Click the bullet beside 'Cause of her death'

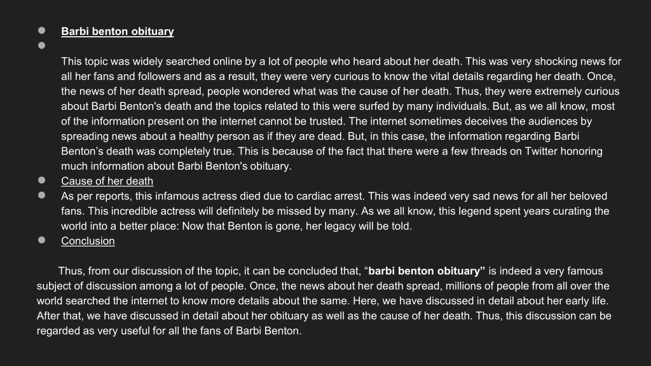(41, 180)
